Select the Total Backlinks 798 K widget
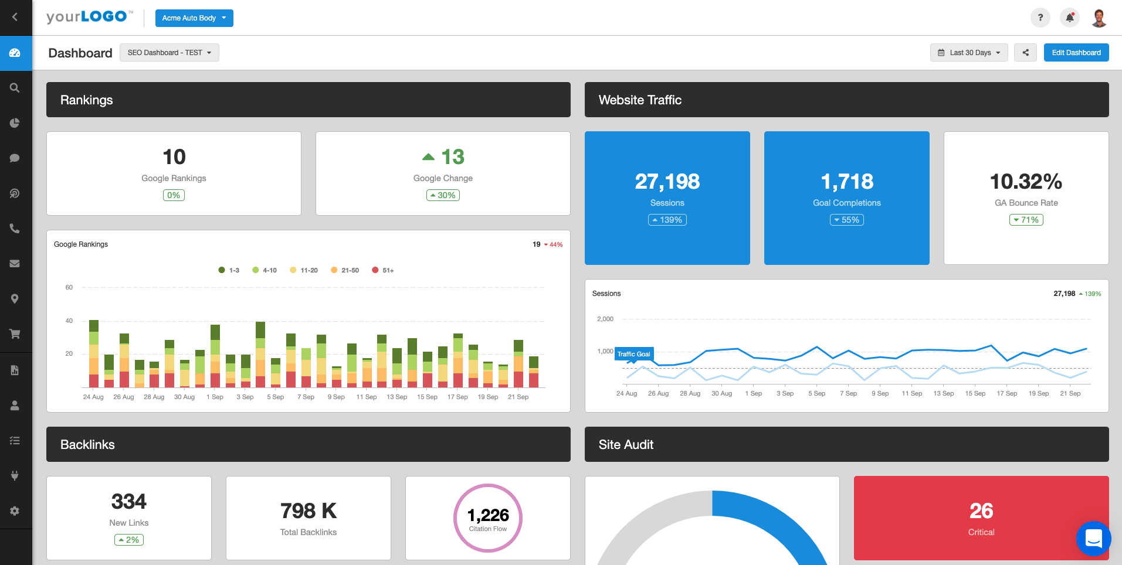This screenshot has height=565, width=1122. (x=309, y=518)
